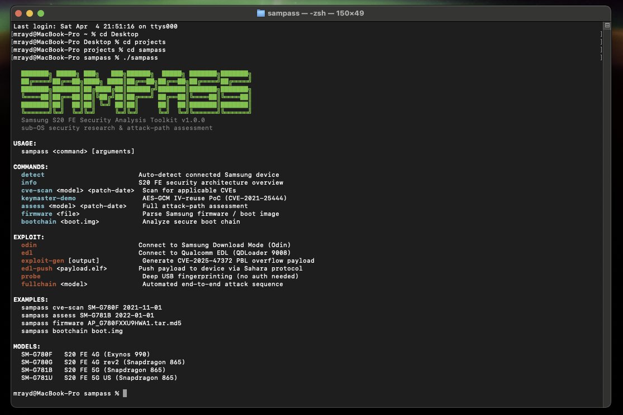This screenshot has width=623, height=415.
Task: Click 'Connect to Samsung Download Mode (Odin)' text
Action: pos(215,245)
